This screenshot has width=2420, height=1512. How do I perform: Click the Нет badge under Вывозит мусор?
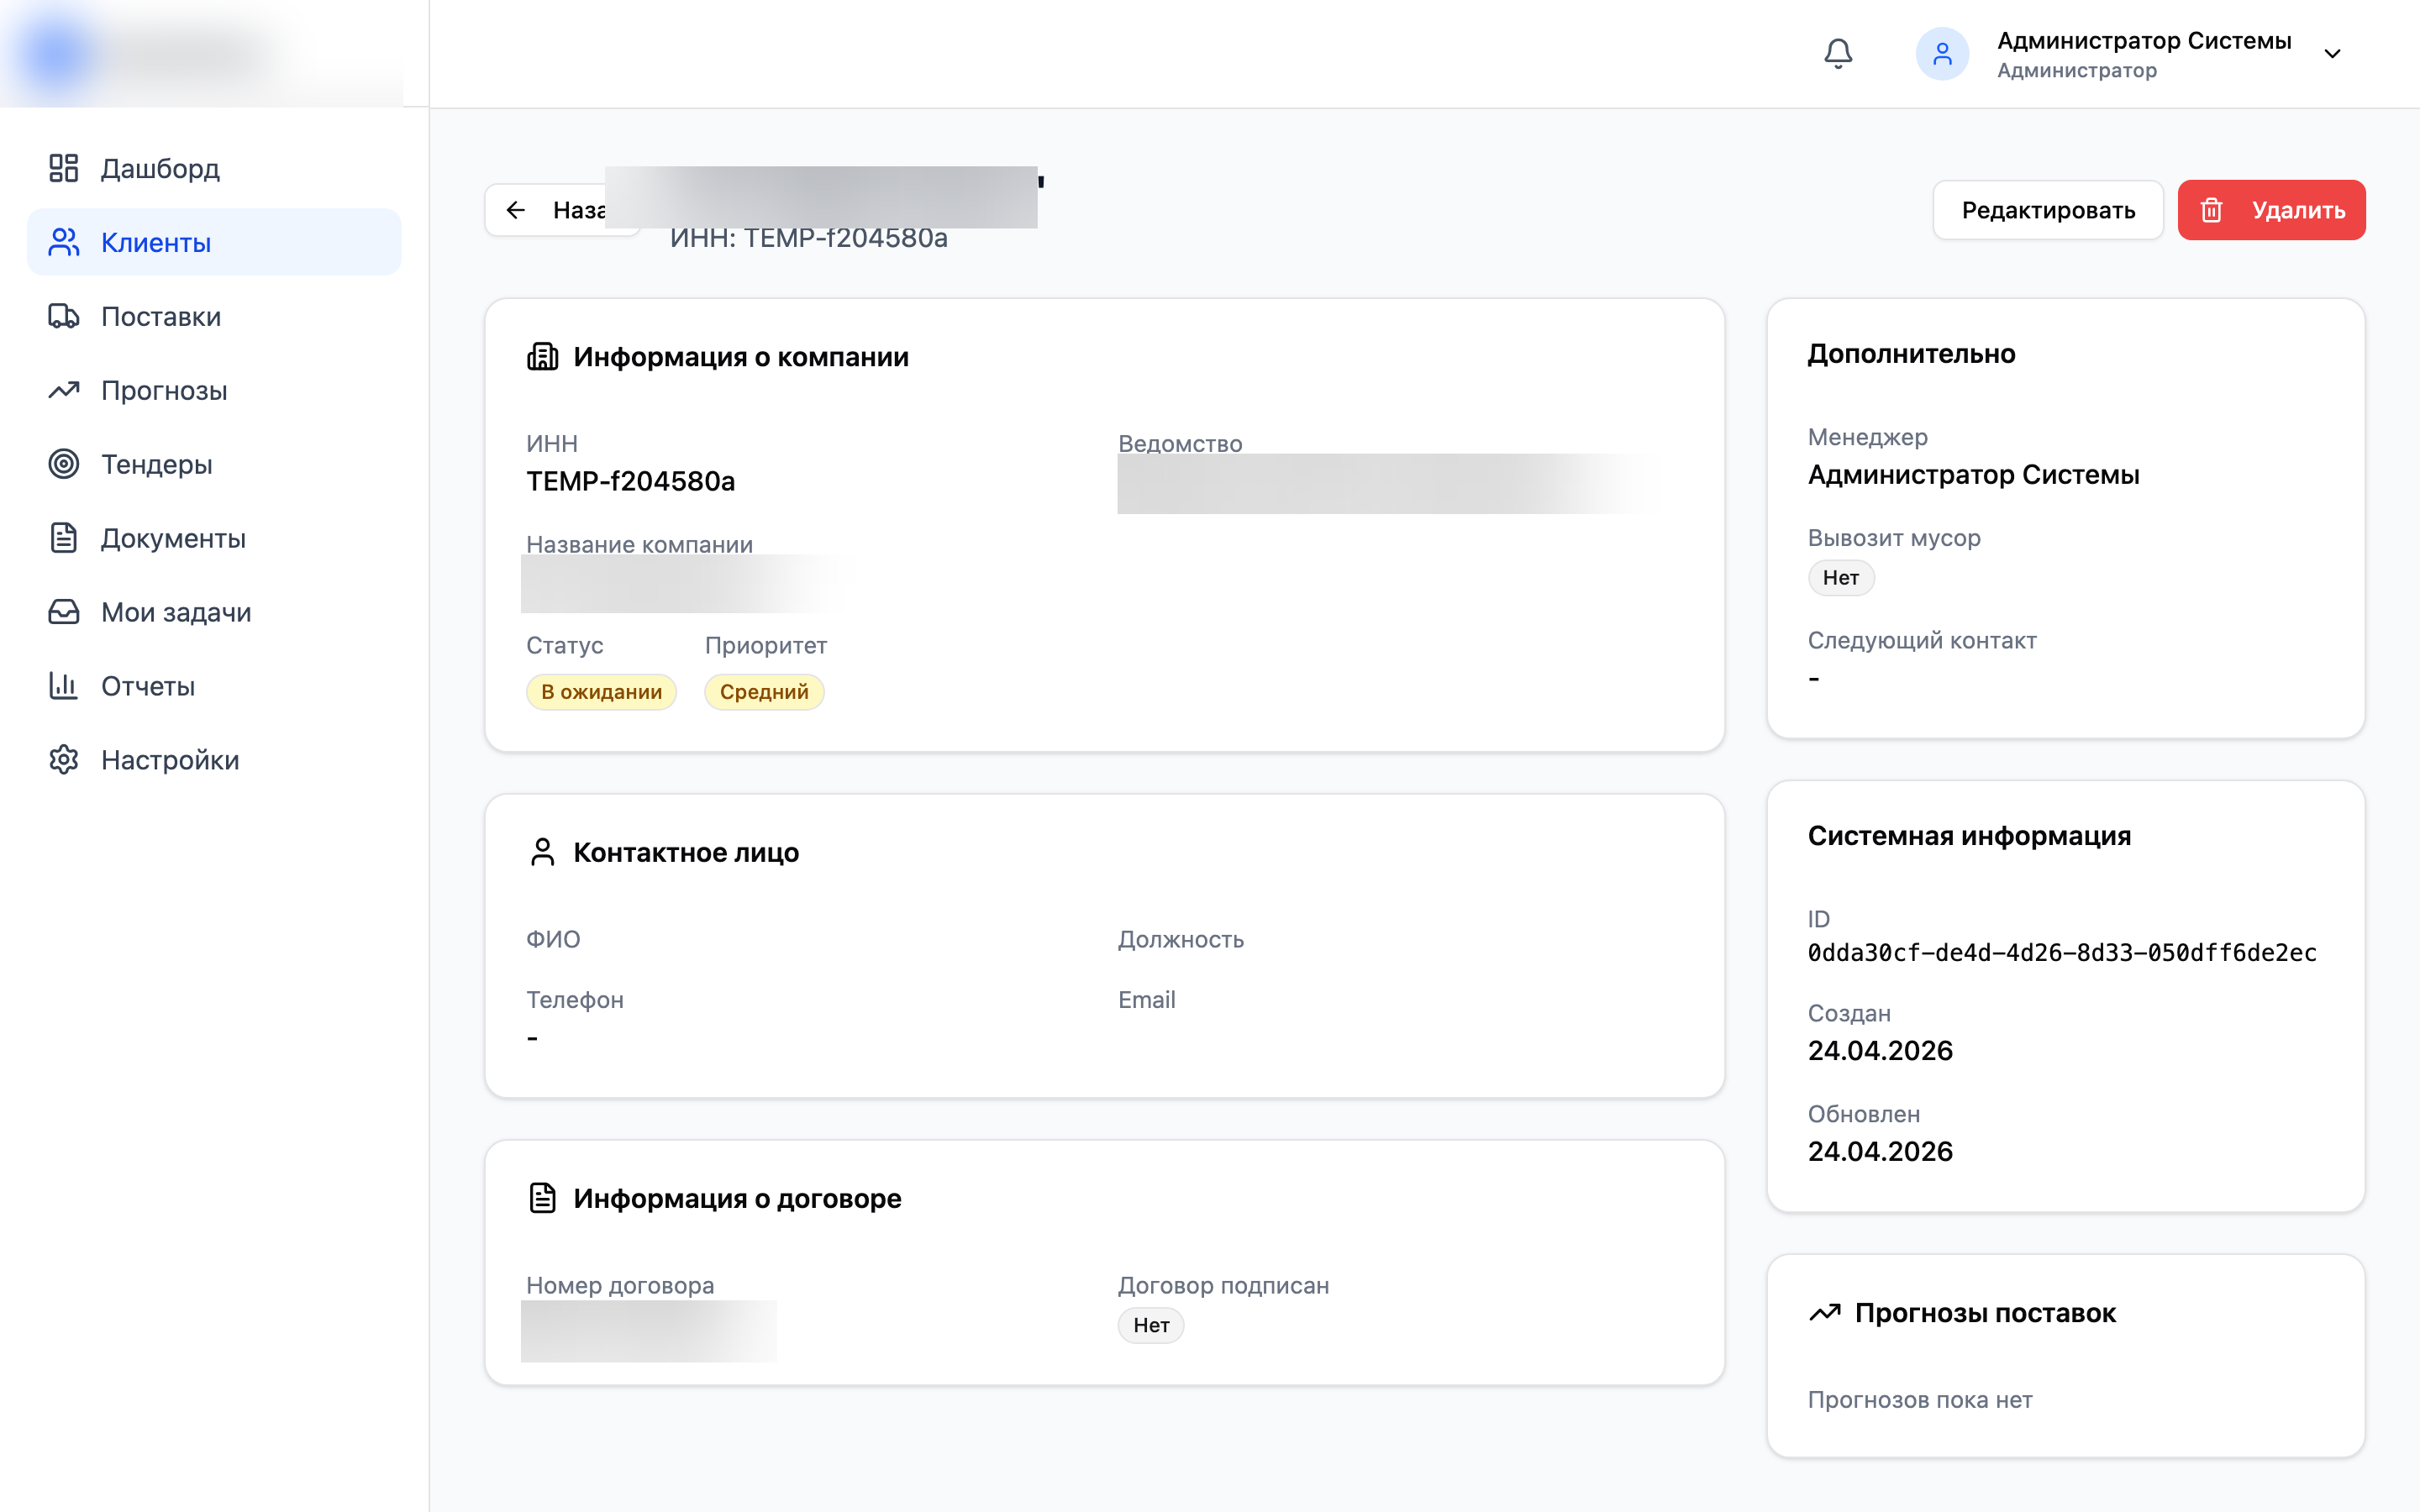tap(1840, 578)
